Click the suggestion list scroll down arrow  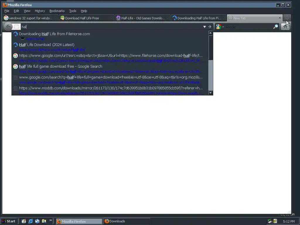click(x=210, y=93)
